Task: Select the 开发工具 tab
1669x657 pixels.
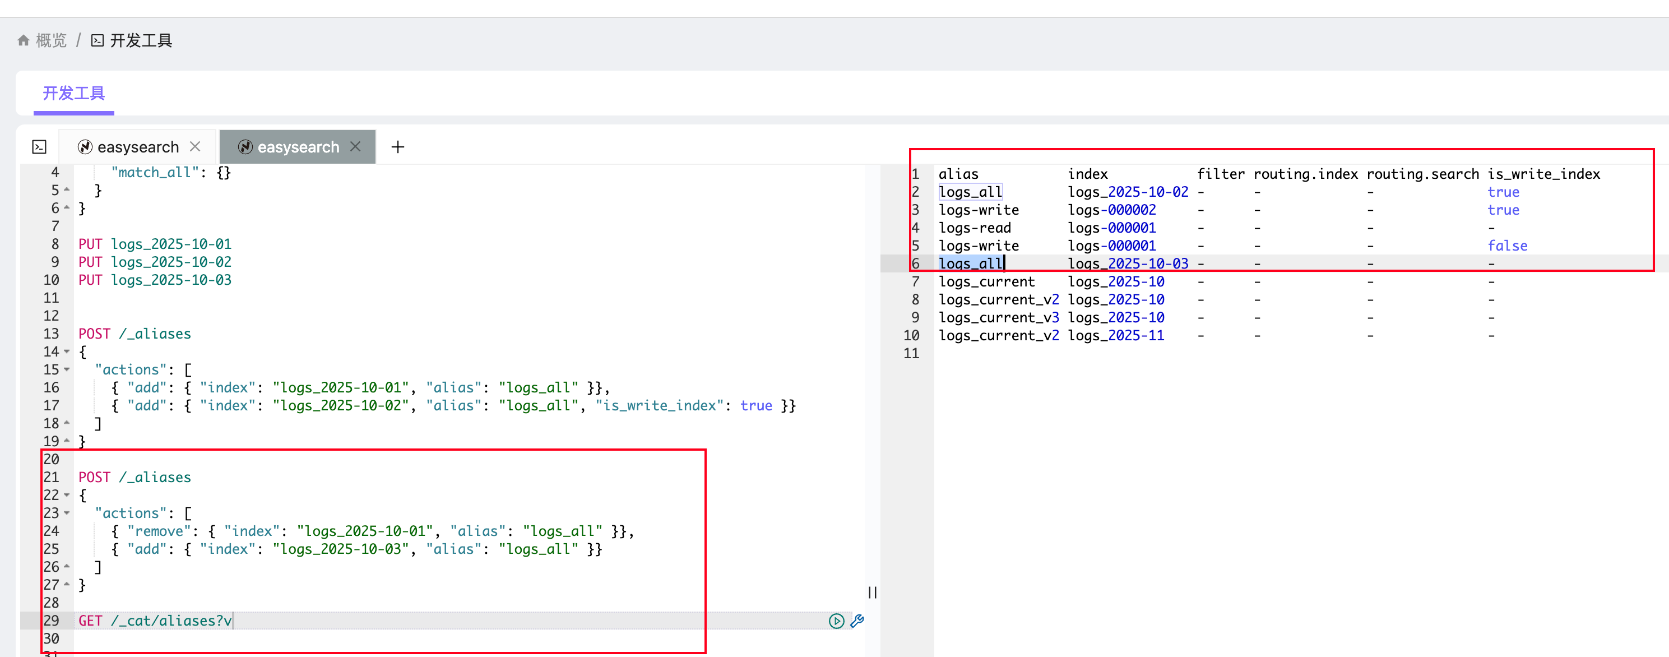Action: (x=74, y=93)
